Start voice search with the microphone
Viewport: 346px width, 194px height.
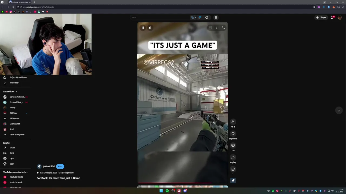[216, 18]
